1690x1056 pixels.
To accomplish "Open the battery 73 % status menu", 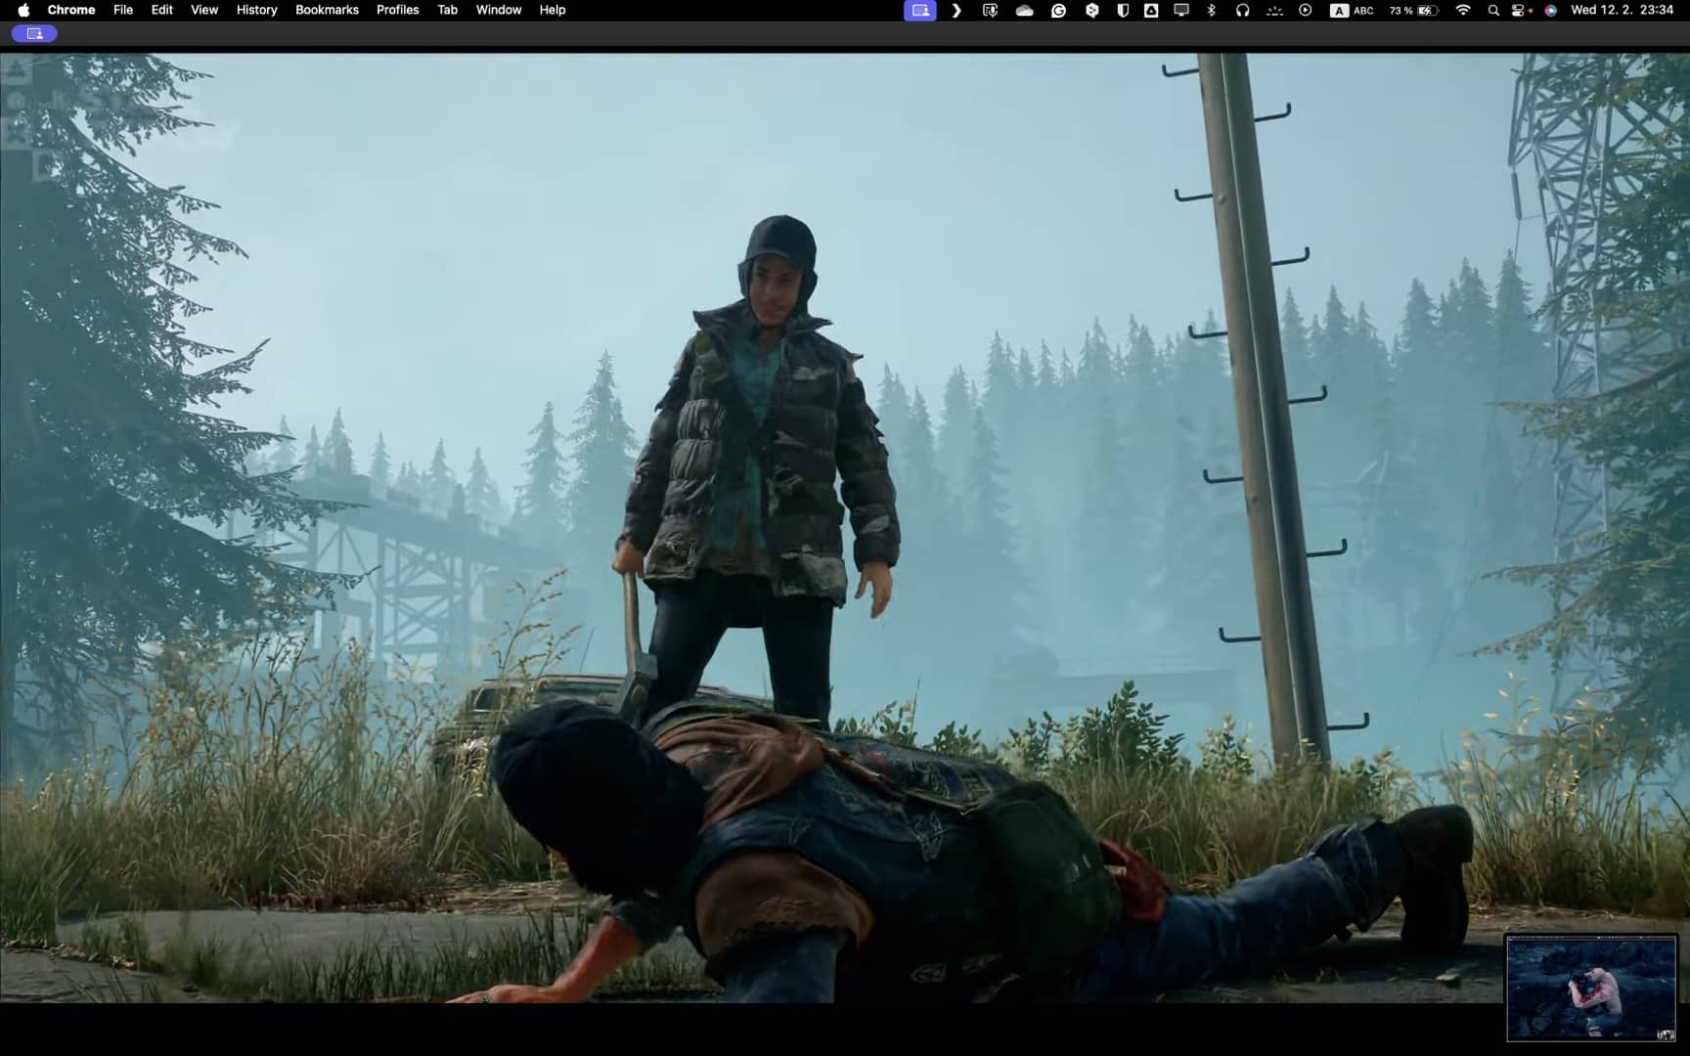I will point(1413,10).
